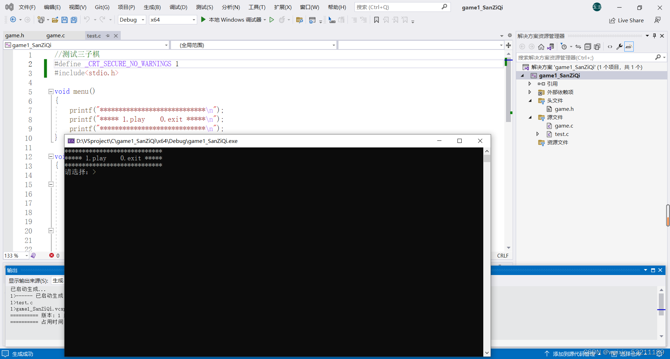Expand the 引用 references node

coord(530,84)
